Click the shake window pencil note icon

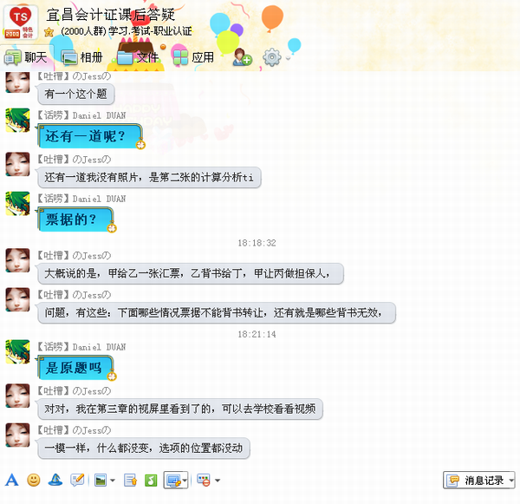[x=77, y=480]
